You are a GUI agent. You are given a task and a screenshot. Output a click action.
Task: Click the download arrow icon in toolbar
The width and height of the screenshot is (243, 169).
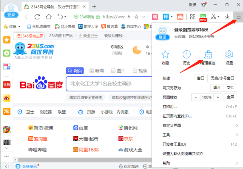coord(228,17)
